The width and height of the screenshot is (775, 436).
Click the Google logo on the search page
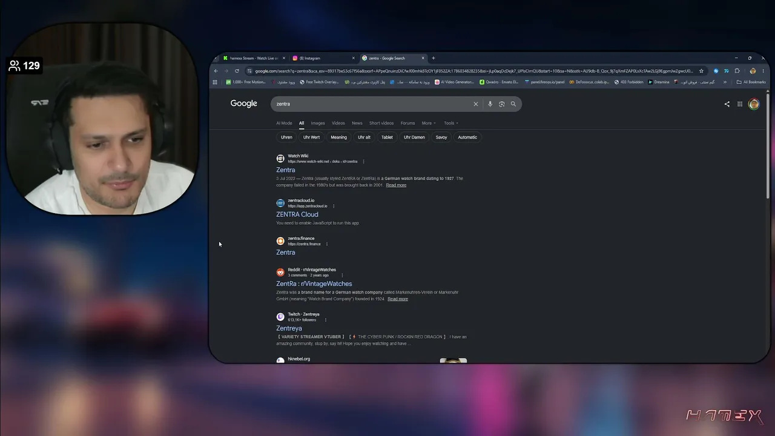tap(243, 104)
